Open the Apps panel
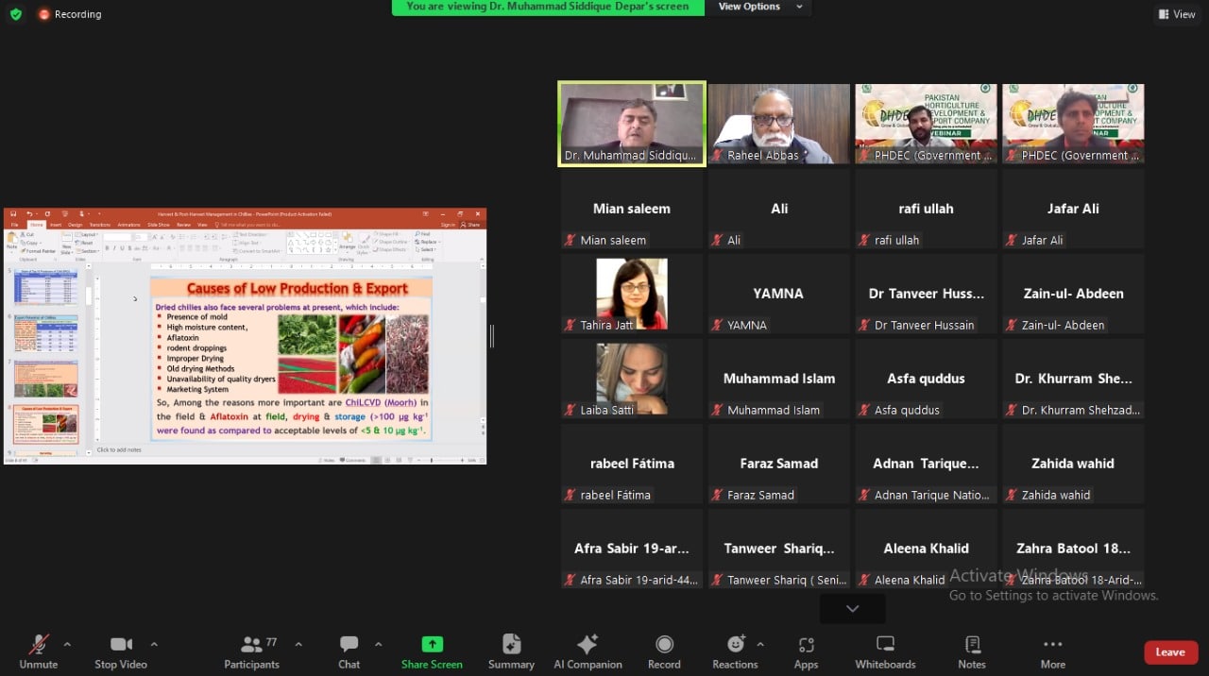 pyautogui.click(x=806, y=651)
